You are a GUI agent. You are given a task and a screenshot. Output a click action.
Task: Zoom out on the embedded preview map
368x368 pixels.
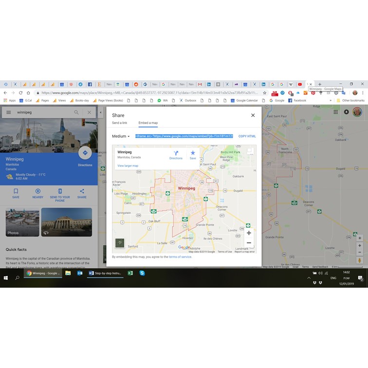pos(249,243)
